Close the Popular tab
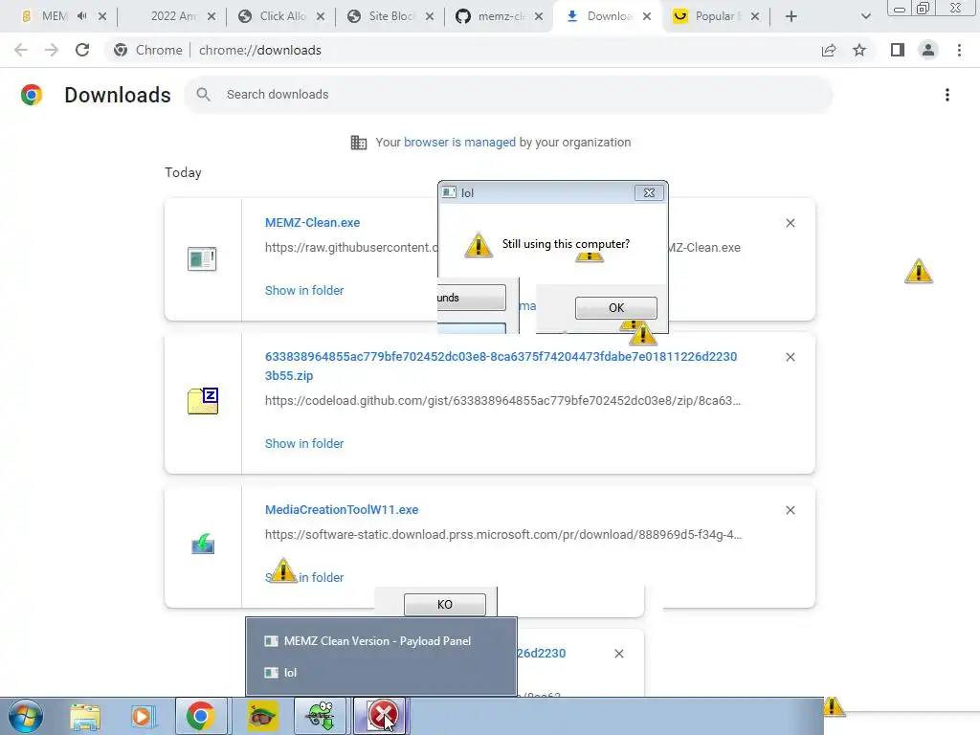This screenshot has width=980, height=735. click(755, 16)
